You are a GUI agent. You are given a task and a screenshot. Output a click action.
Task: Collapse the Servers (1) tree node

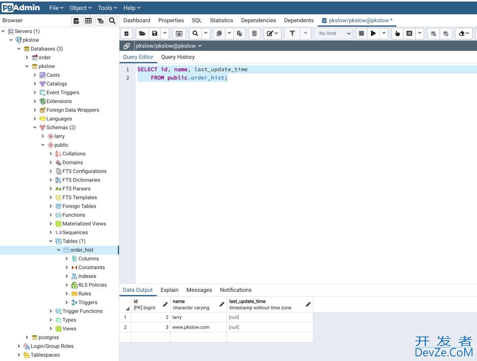[3, 31]
